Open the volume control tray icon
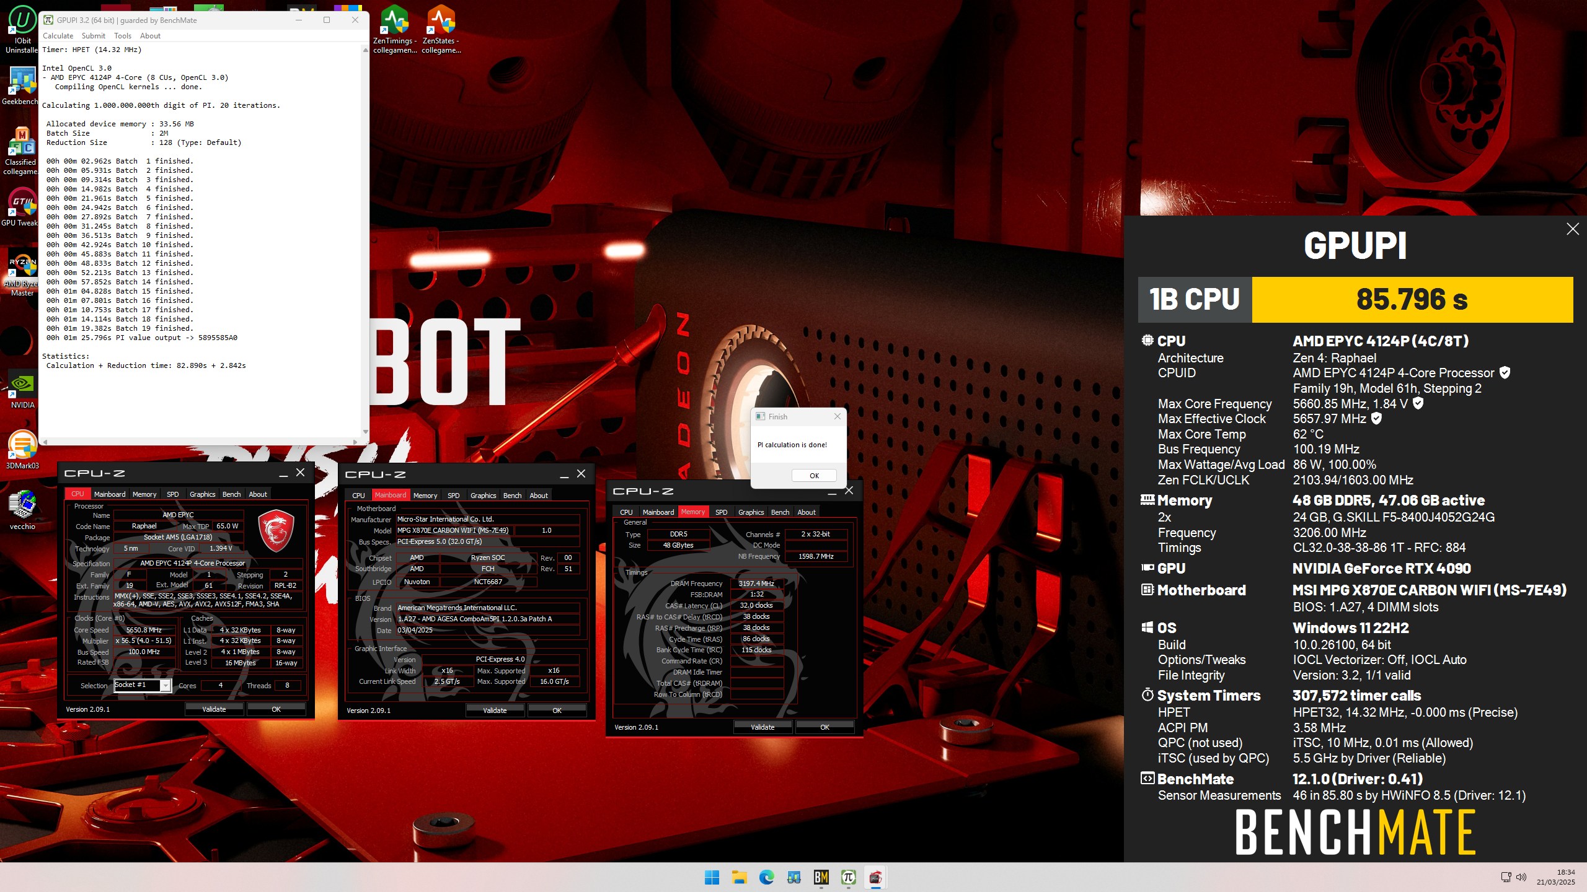Viewport: 1587px width, 892px height. pos(1521,877)
